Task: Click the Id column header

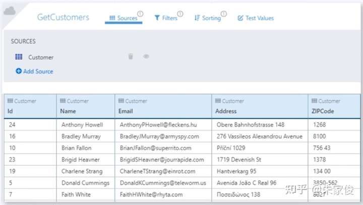Action: 10,111
